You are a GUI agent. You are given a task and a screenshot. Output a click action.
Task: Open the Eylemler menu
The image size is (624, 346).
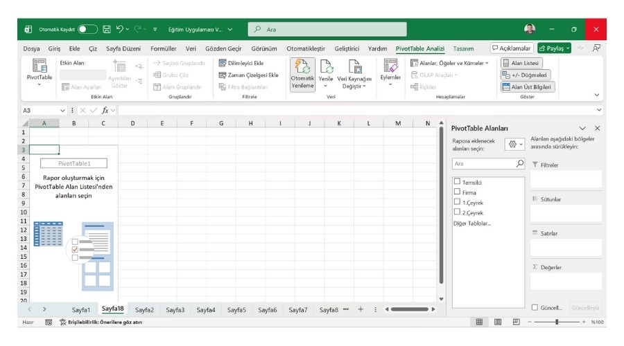(x=390, y=73)
